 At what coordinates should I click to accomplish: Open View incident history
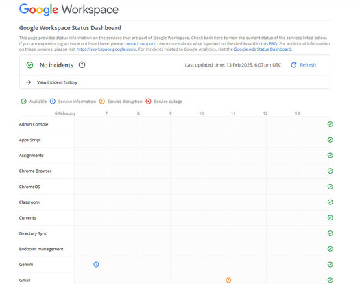click(x=57, y=82)
